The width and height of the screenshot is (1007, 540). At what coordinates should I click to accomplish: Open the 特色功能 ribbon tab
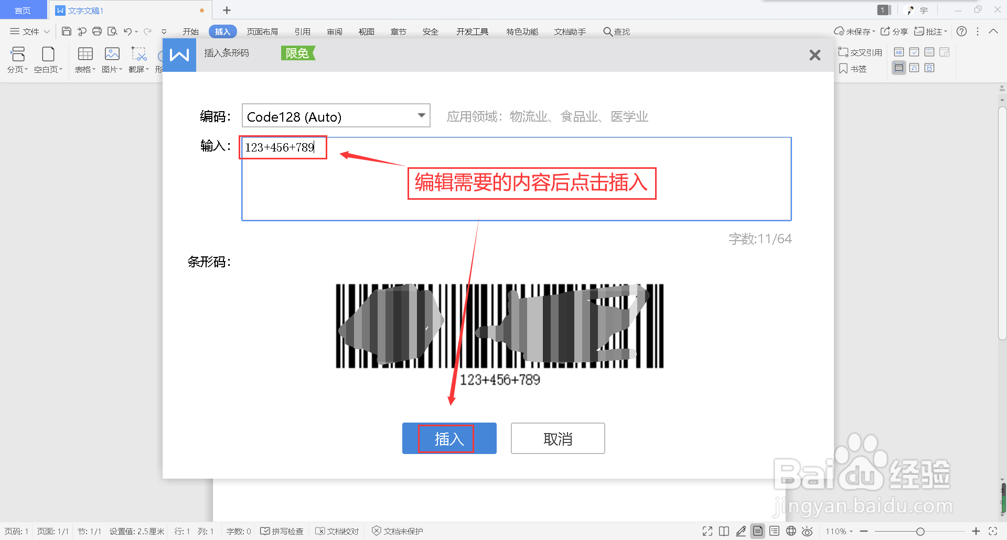[522, 31]
